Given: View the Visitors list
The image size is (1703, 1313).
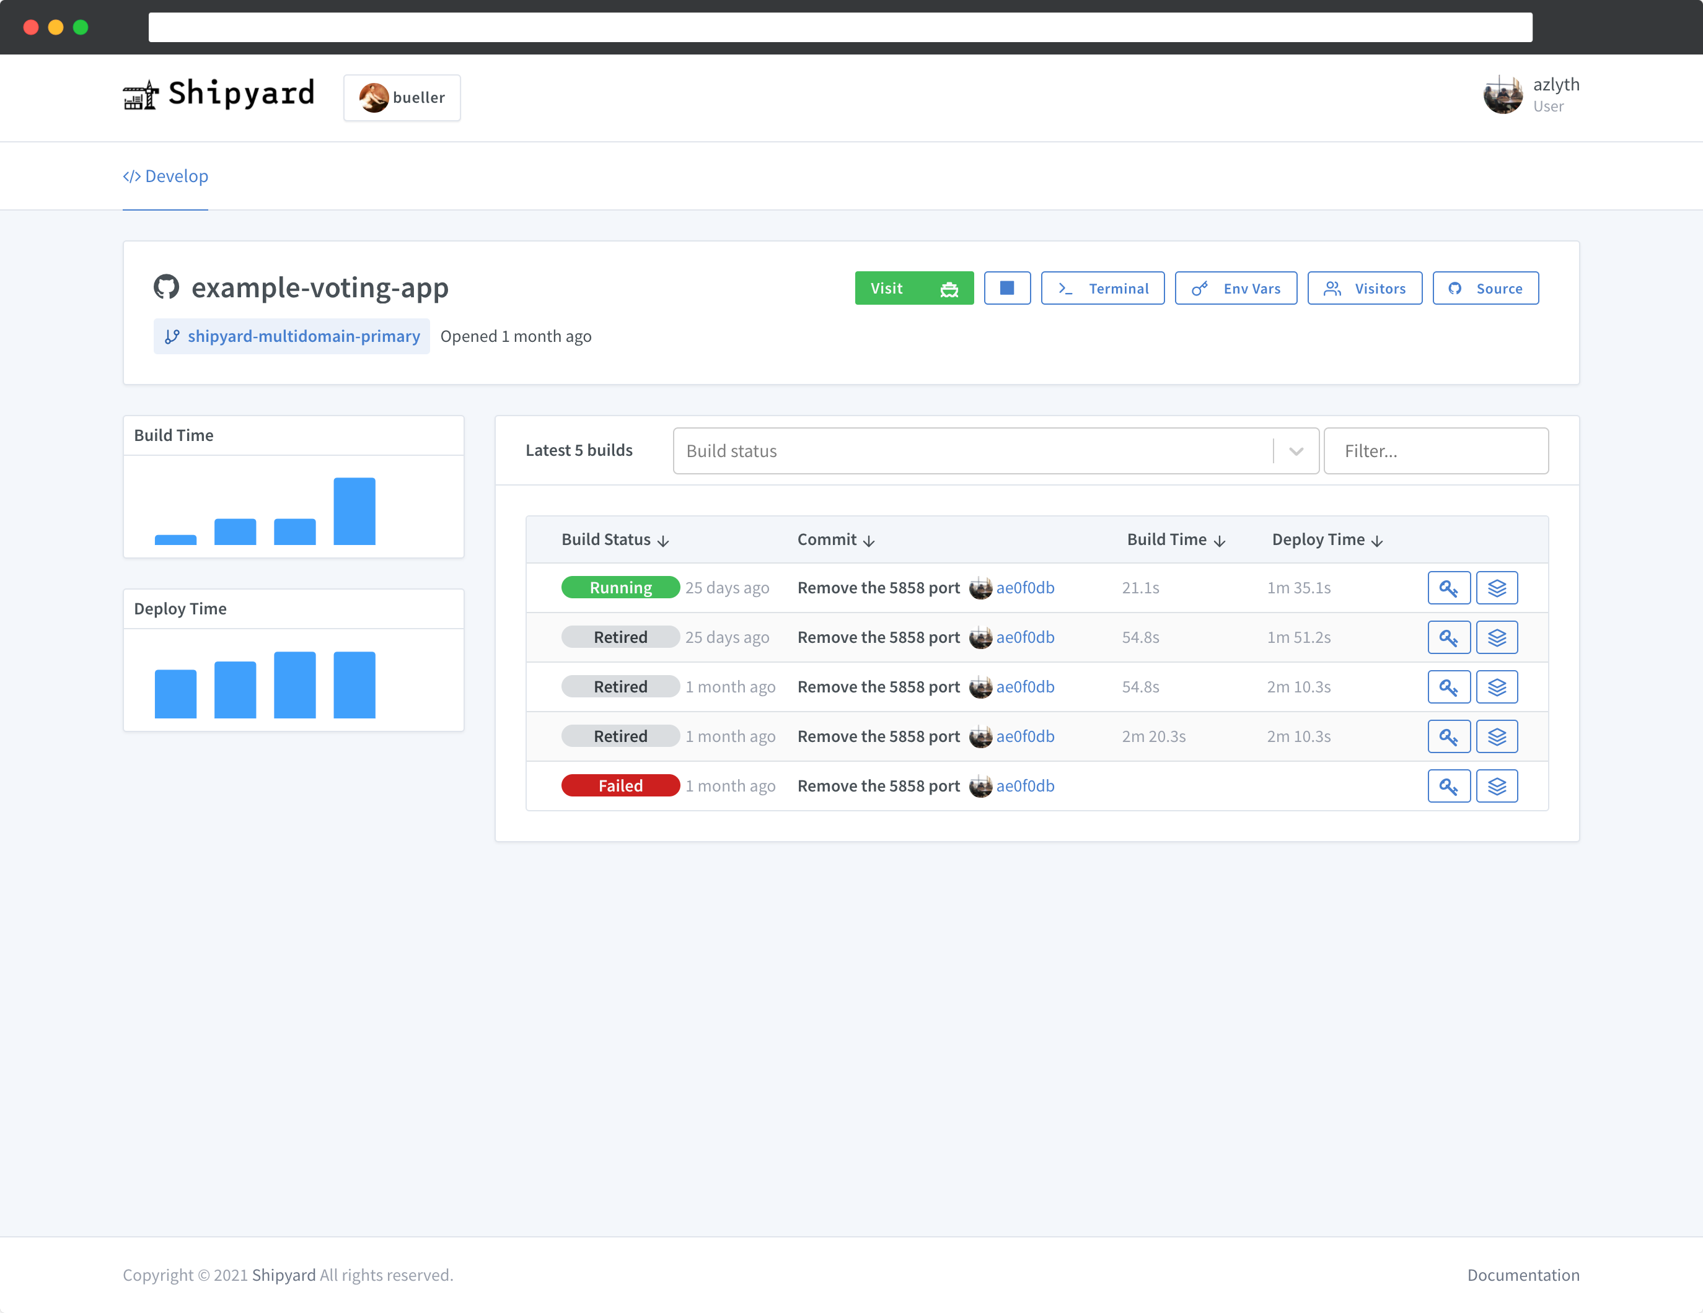Looking at the screenshot, I should pyautogui.click(x=1365, y=289).
